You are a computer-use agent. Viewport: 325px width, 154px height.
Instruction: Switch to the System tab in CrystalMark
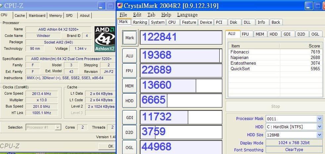pyautogui.click(x=157, y=22)
